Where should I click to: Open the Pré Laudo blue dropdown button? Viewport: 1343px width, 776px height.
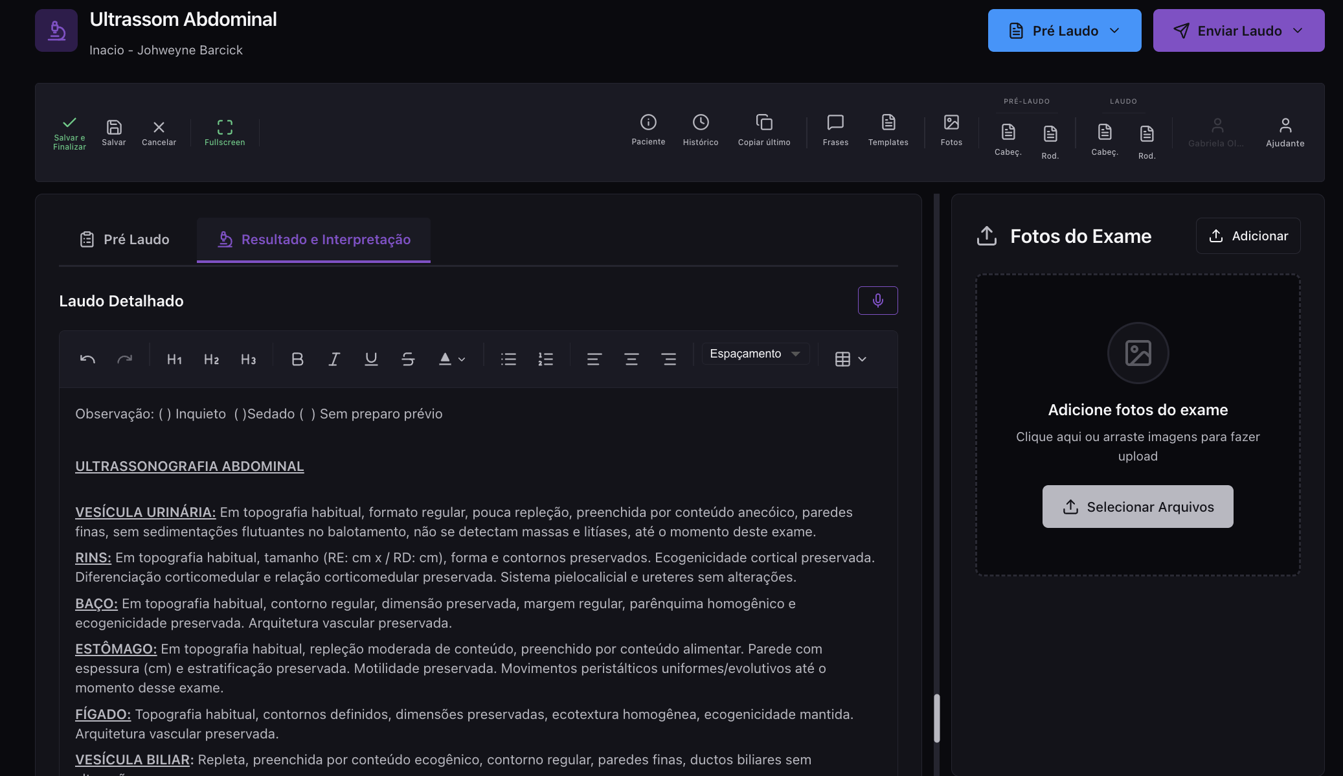(x=1064, y=30)
